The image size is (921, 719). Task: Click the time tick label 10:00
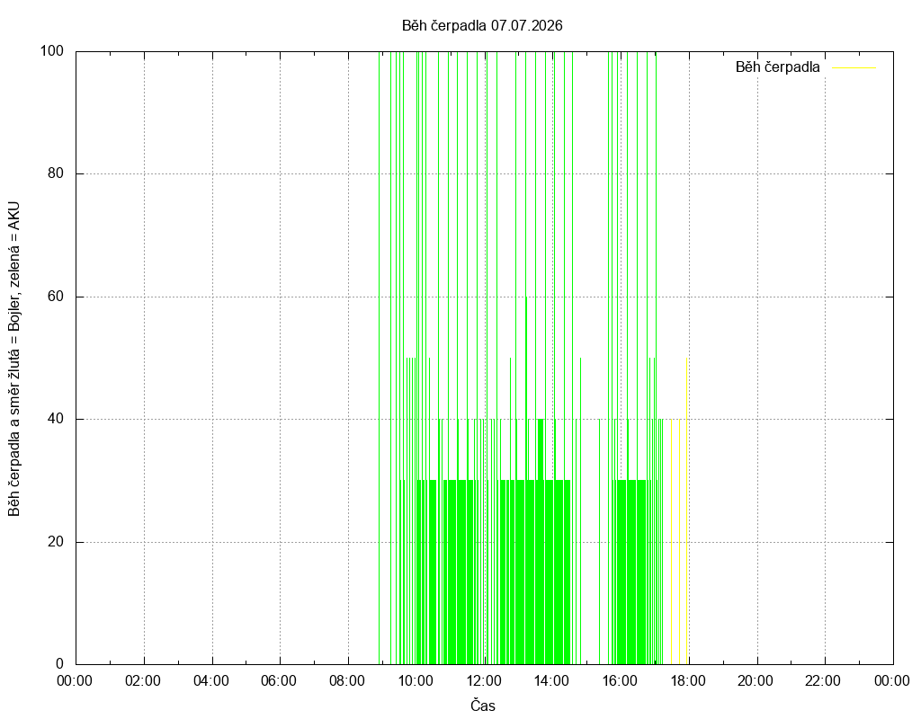(x=416, y=681)
